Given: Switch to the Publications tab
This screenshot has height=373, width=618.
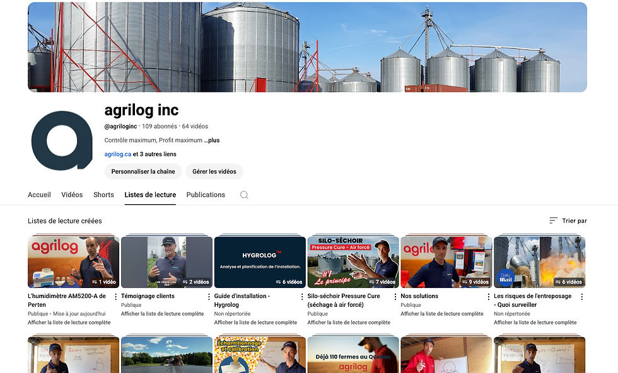Looking at the screenshot, I should coord(206,195).
